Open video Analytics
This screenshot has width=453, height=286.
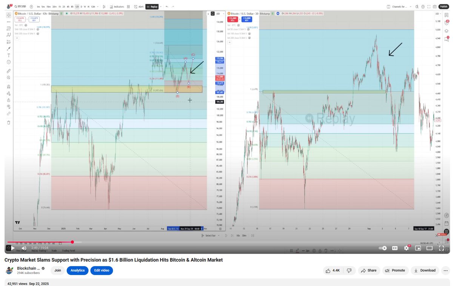[78, 270]
